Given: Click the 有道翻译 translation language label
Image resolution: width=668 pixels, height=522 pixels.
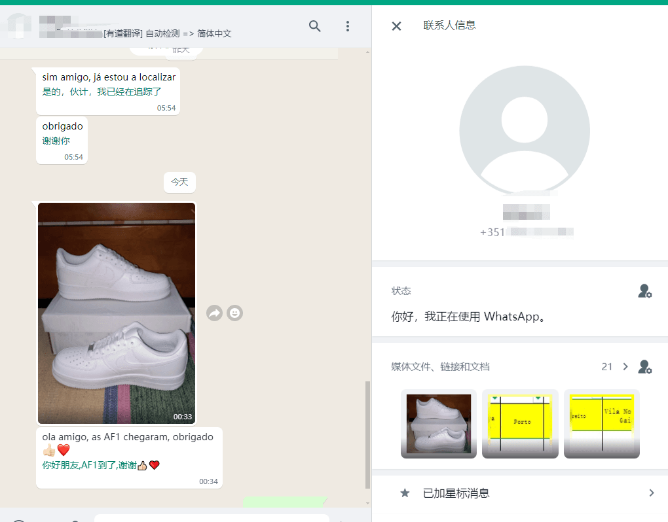Looking at the screenshot, I should pyautogui.click(x=168, y=33).
